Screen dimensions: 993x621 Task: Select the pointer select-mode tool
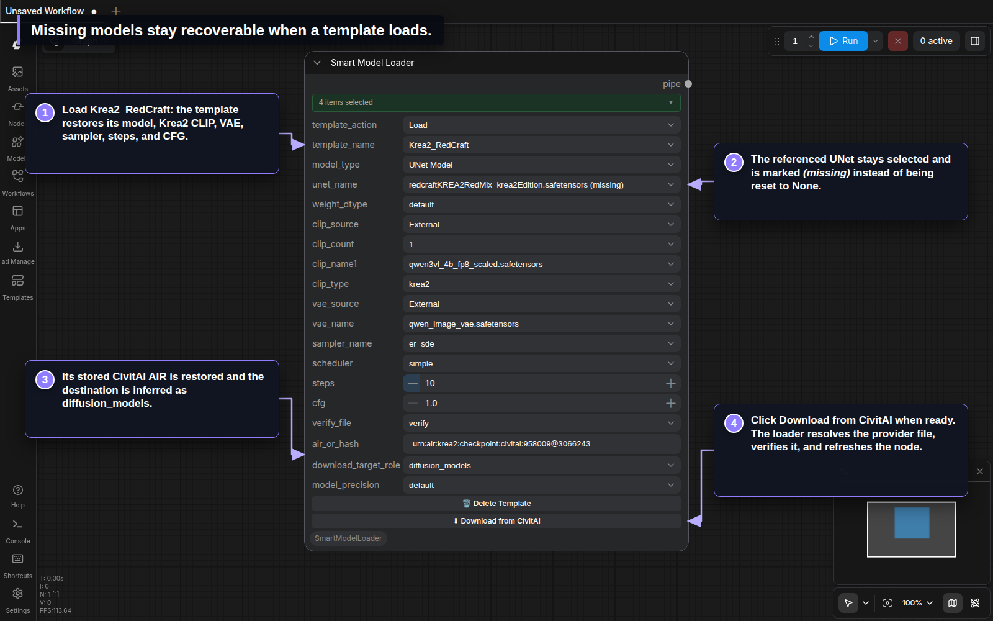point(848,603)
